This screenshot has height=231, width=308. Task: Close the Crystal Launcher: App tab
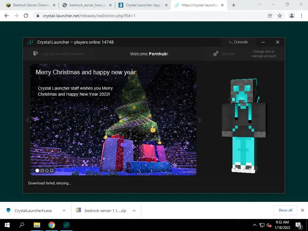click(166, 5)
